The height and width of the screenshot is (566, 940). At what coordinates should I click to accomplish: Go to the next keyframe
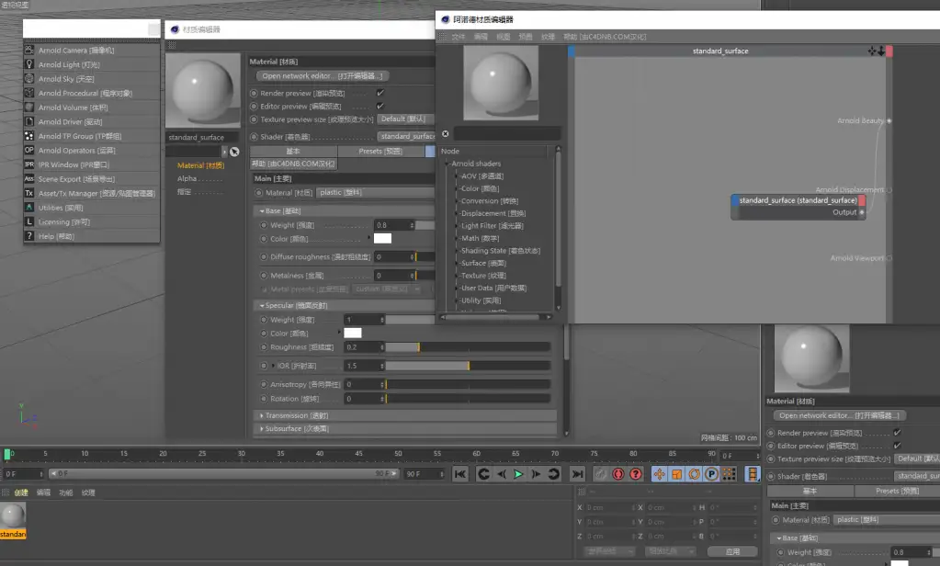554,474
